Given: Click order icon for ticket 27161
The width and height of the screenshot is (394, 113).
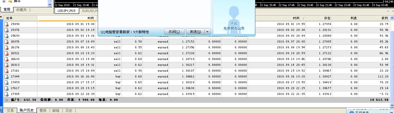Looking at the screenshot, I should point(6,71).
